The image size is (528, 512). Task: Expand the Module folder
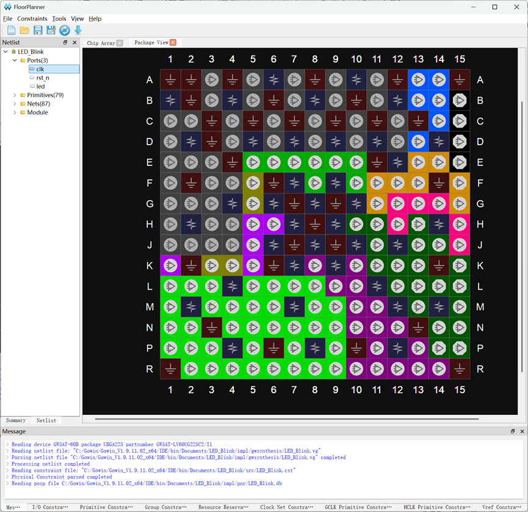[15, 112]
